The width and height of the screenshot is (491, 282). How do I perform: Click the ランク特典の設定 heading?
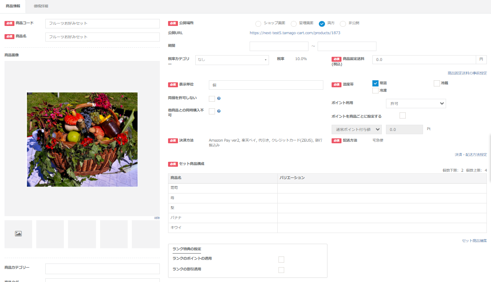coord(187,249)
